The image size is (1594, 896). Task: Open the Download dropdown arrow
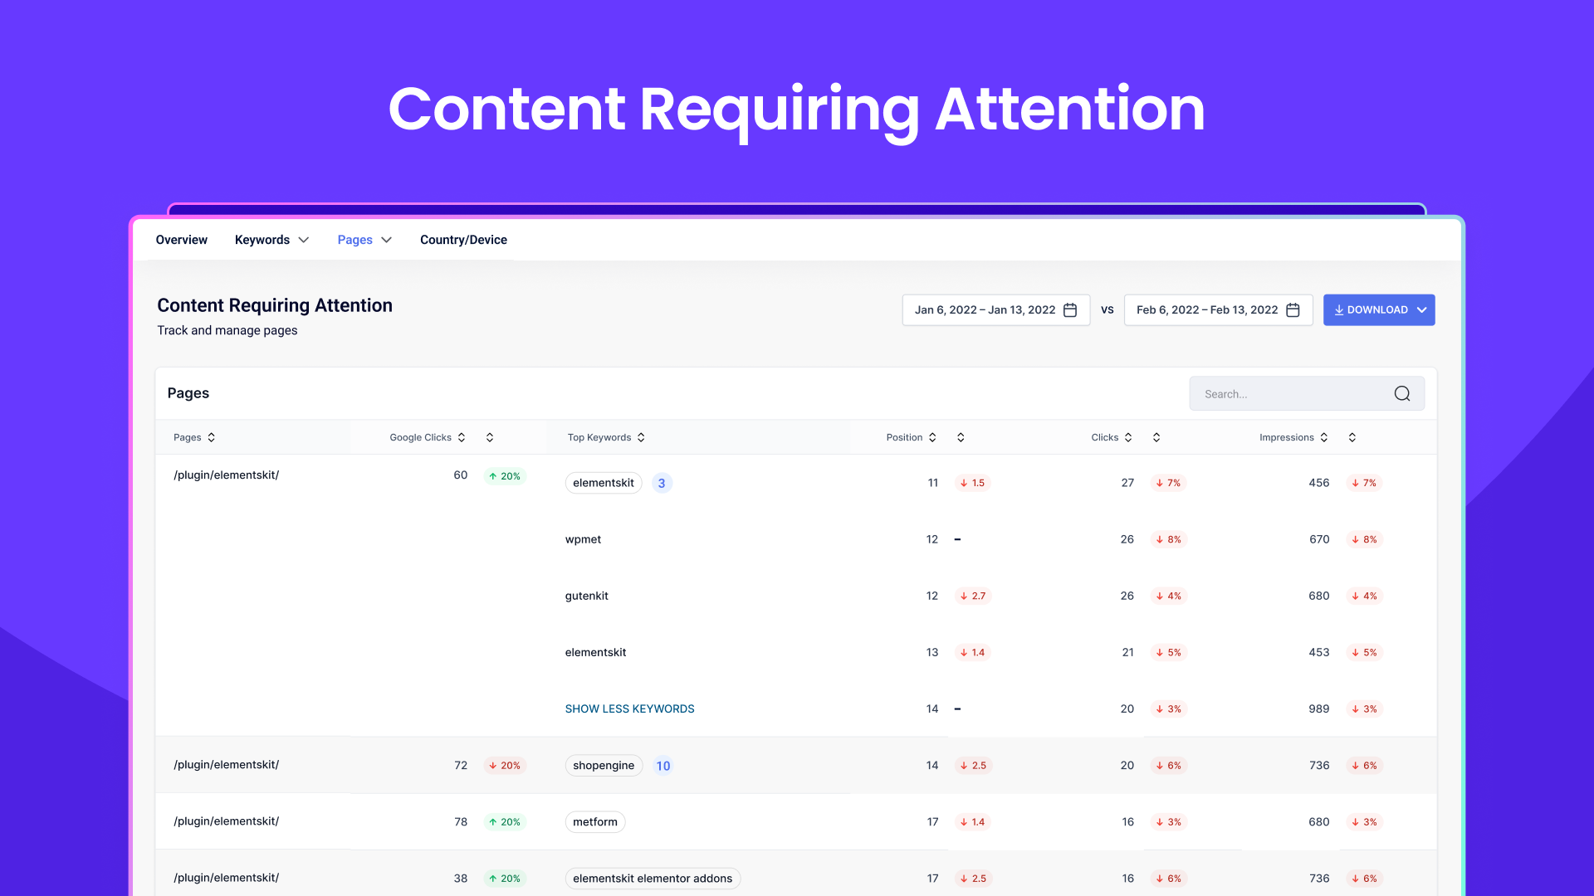[x=1421, y=310]
